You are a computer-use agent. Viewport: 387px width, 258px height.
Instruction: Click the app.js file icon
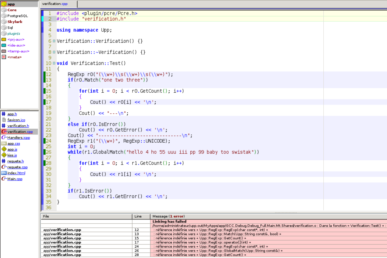coord(4,149)
